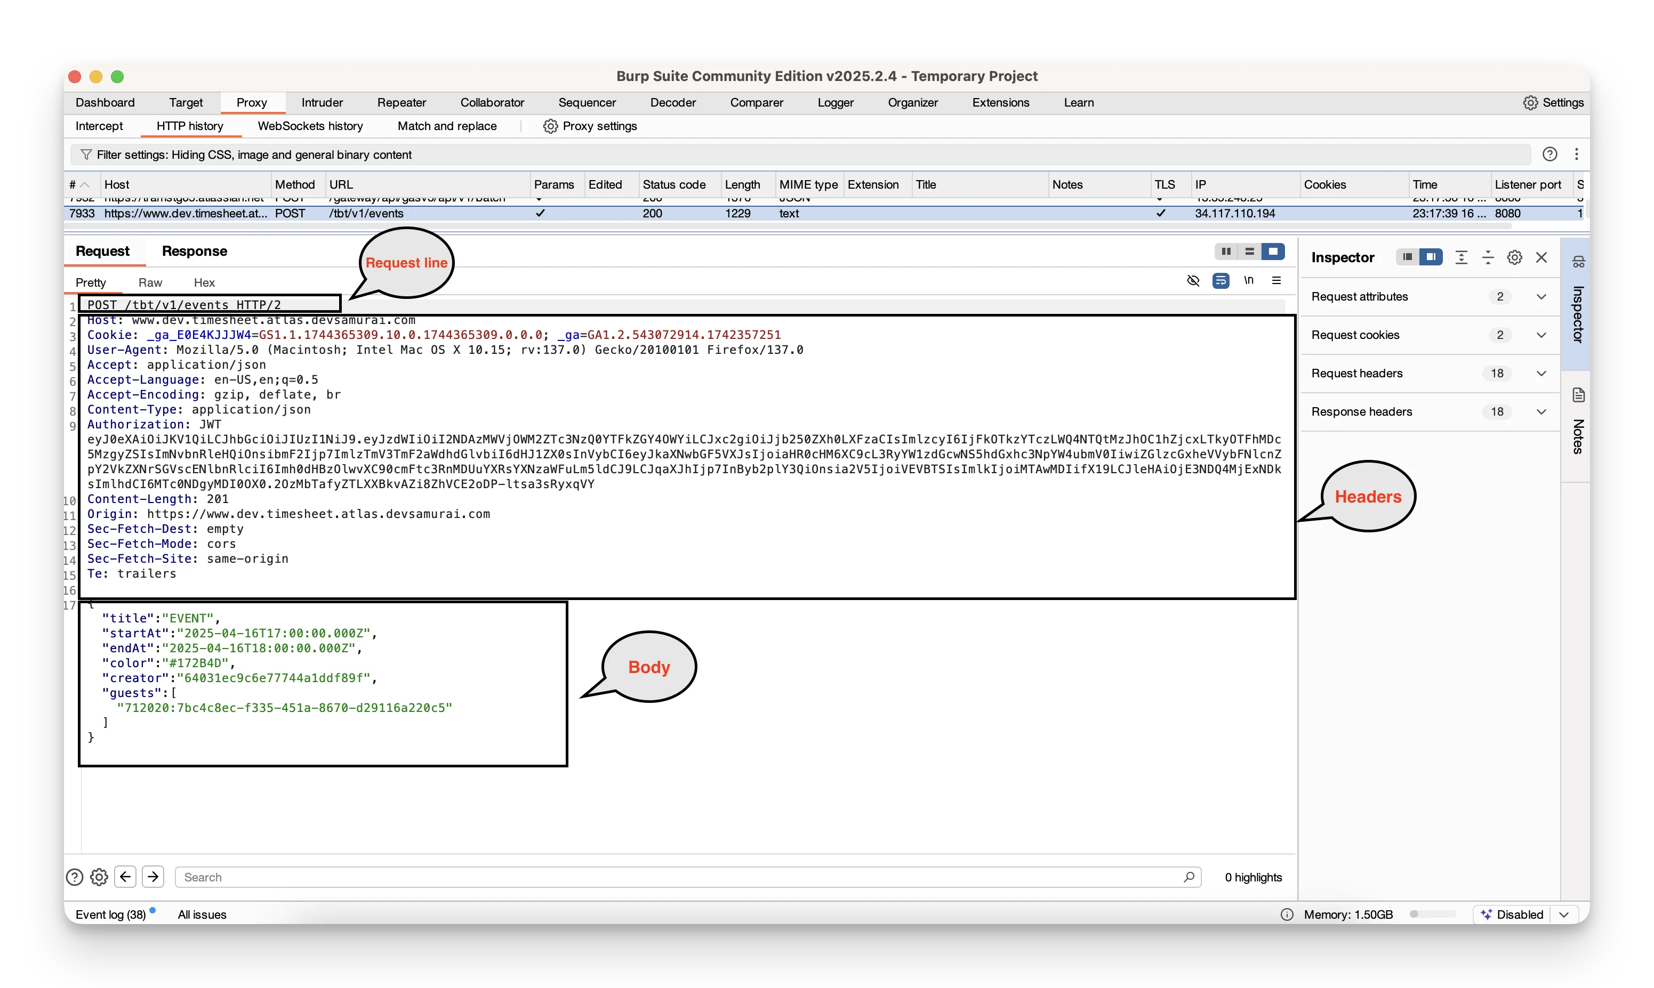Screen dimensions: 1654x988
Task: Click the search forward arrow button
Action: click(x=153, y=876)
